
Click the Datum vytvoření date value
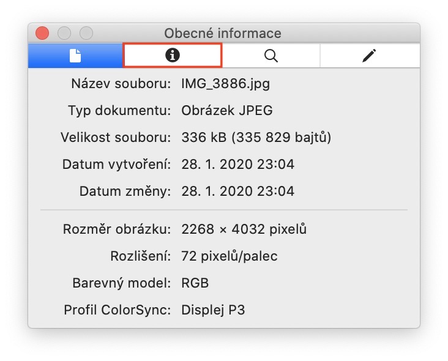(x=237, y=165)
